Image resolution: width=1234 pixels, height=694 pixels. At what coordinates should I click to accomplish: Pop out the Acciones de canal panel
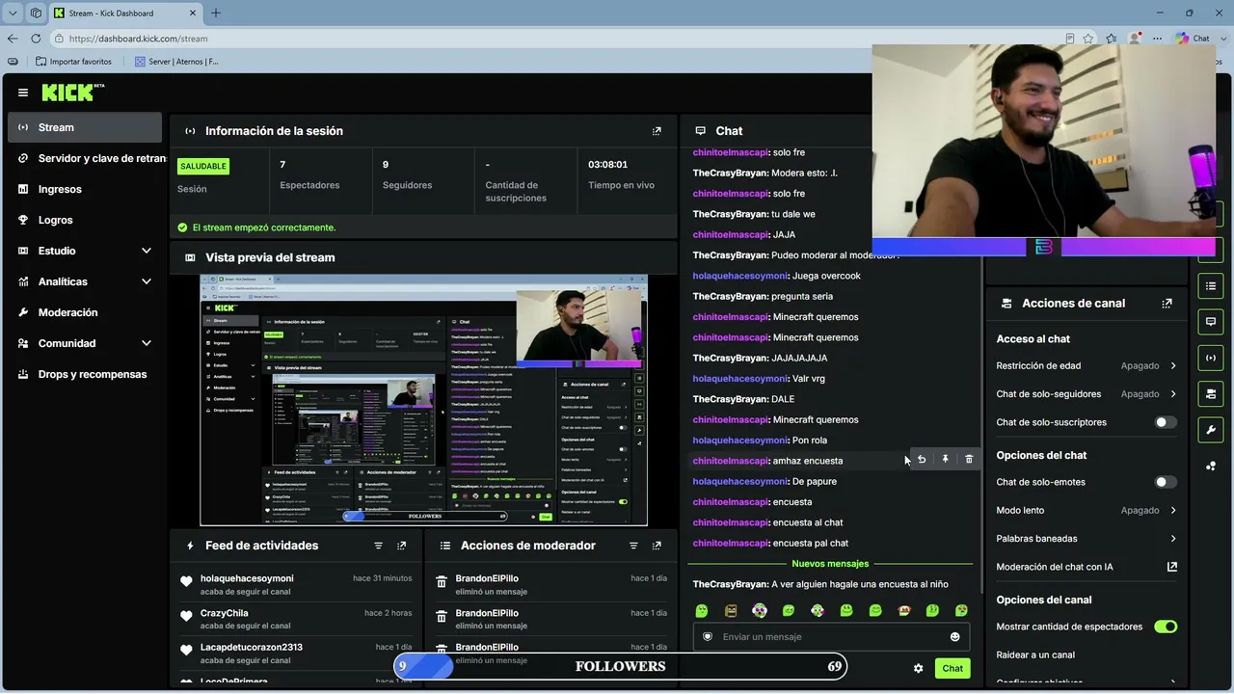(x=1167, y=303)
